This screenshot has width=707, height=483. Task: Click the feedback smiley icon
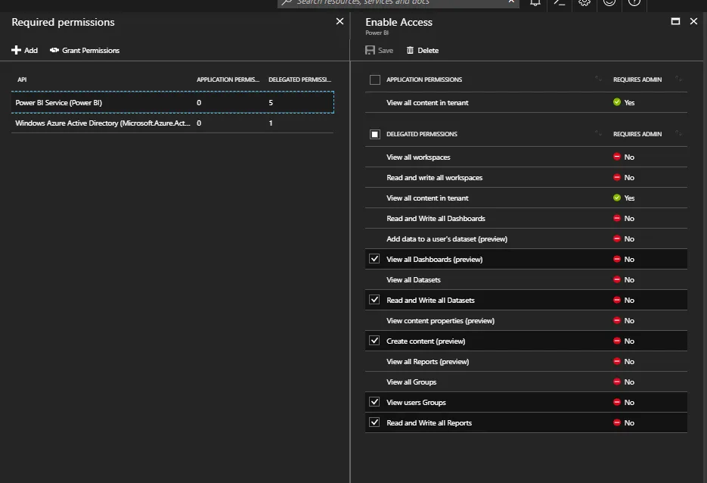point(609,2)
